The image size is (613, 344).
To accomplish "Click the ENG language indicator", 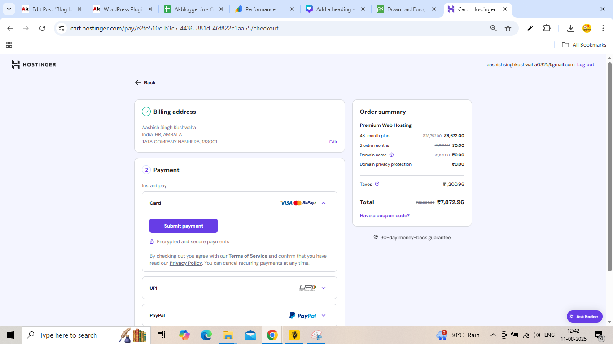I will pos(549,335).
